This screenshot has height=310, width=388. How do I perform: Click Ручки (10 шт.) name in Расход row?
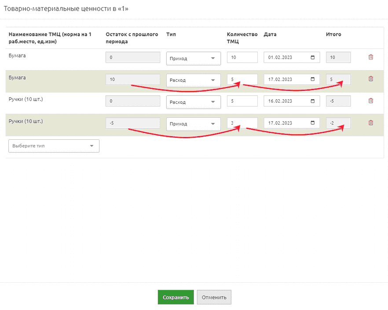(26, 99)
